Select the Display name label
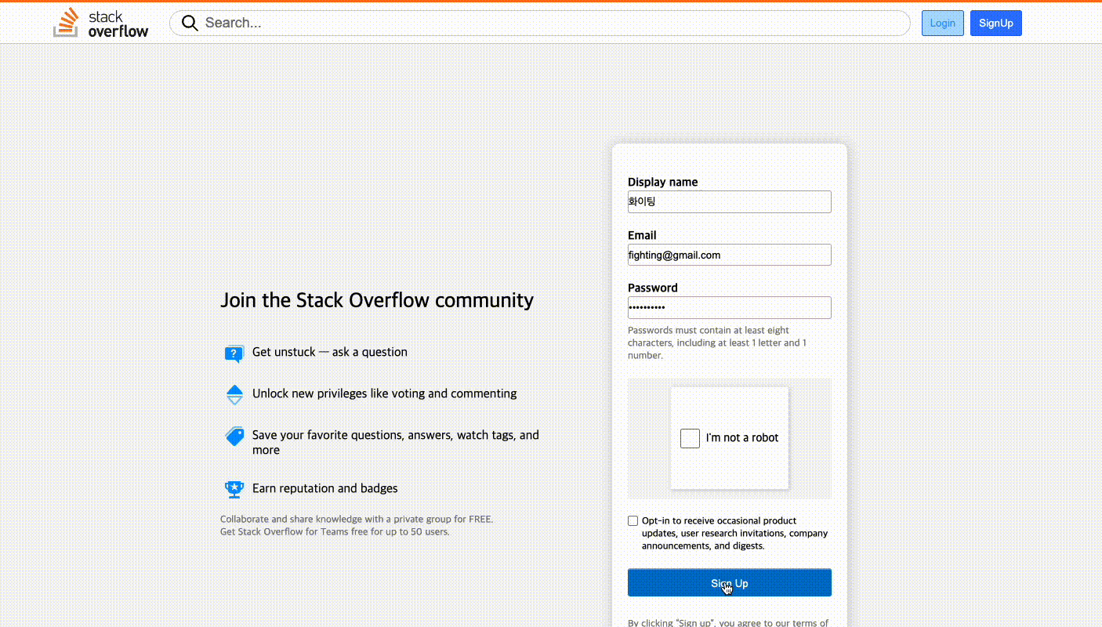The image size is (1102, 627). (662, 182)
